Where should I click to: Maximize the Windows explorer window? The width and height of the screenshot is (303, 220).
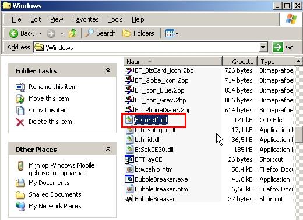pos(287,6)
